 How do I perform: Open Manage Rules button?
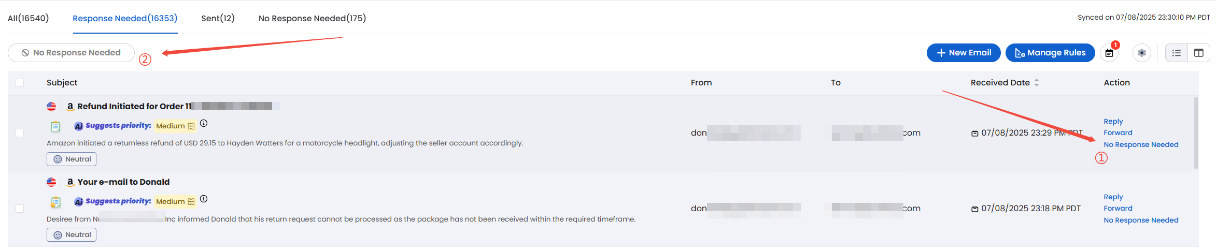coord(1050,53)
